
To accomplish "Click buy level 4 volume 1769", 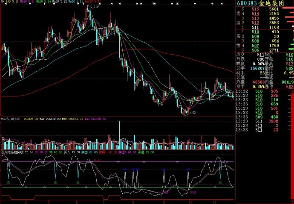I will pyautogui.click(x=274, y=46).
